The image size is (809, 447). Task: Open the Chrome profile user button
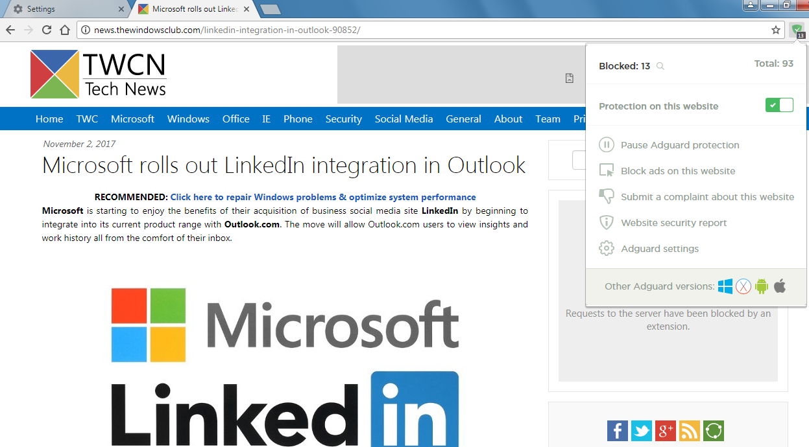point(751,6)
